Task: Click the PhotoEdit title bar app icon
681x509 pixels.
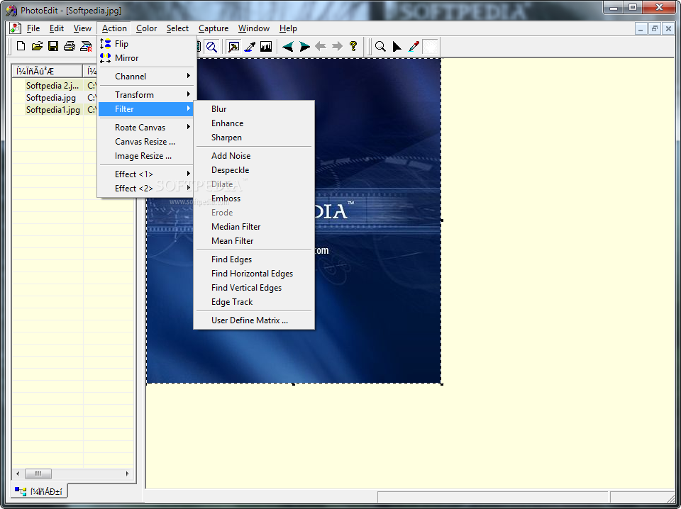Action: click(11, 10)
